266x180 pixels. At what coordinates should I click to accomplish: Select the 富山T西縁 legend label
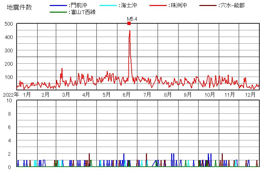(x=83, y=12)
